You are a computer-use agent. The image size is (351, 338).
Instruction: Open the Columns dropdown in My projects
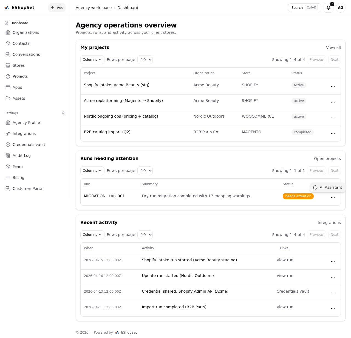coord(92,60)
